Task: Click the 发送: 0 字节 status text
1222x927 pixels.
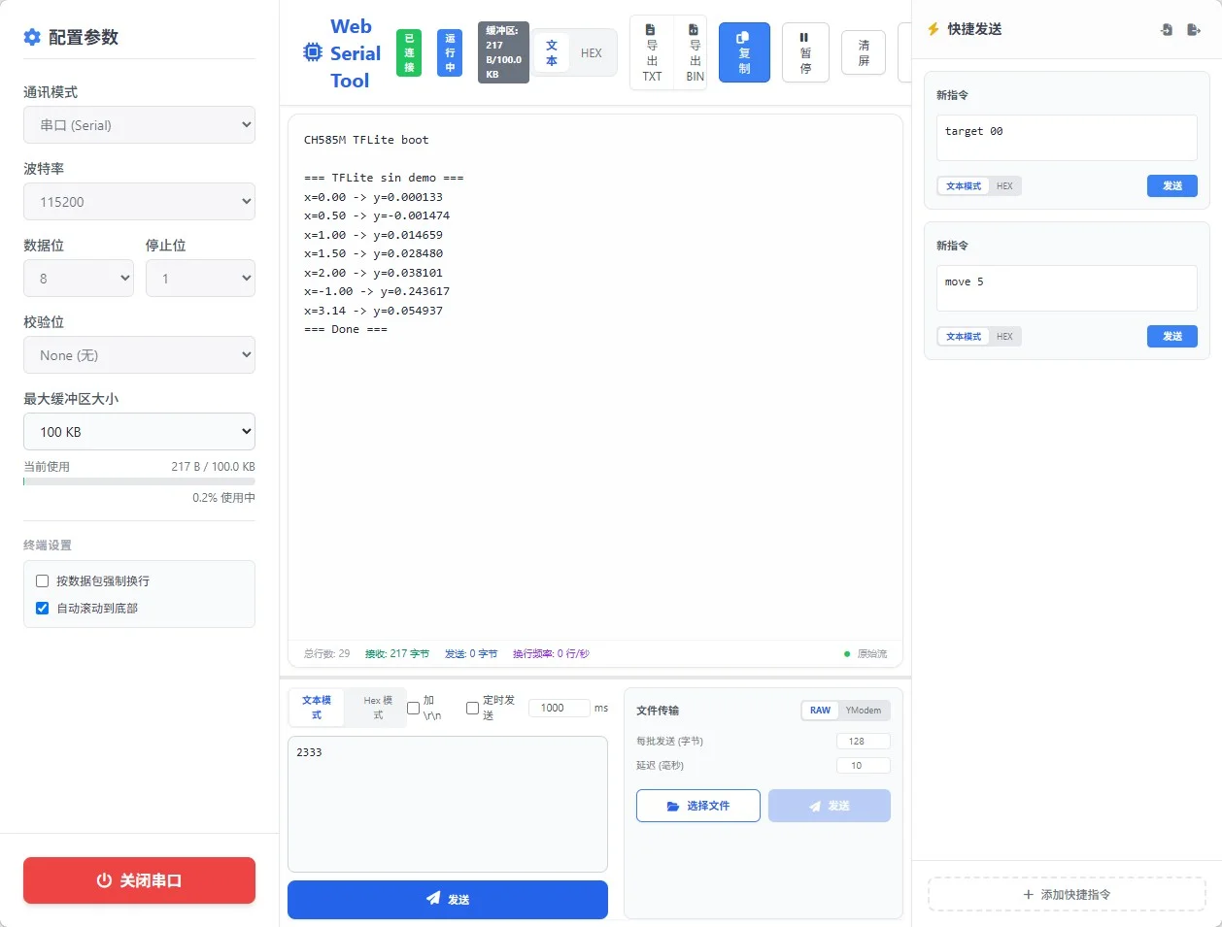Action: (471, 654)
